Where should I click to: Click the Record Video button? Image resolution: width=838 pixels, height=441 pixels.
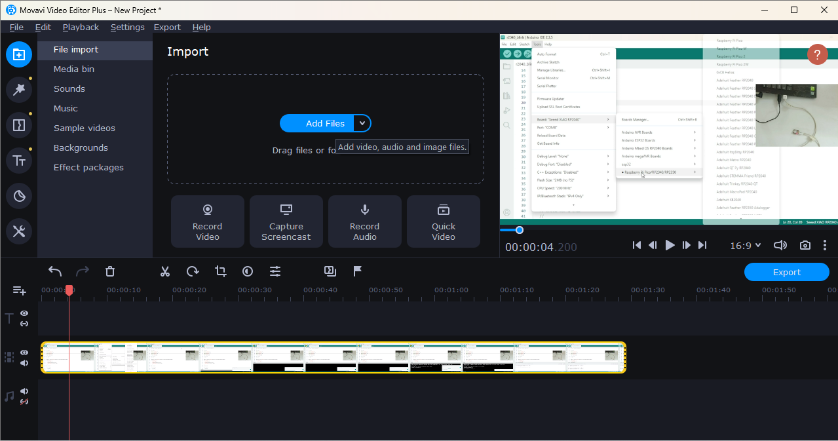(208, 221)
